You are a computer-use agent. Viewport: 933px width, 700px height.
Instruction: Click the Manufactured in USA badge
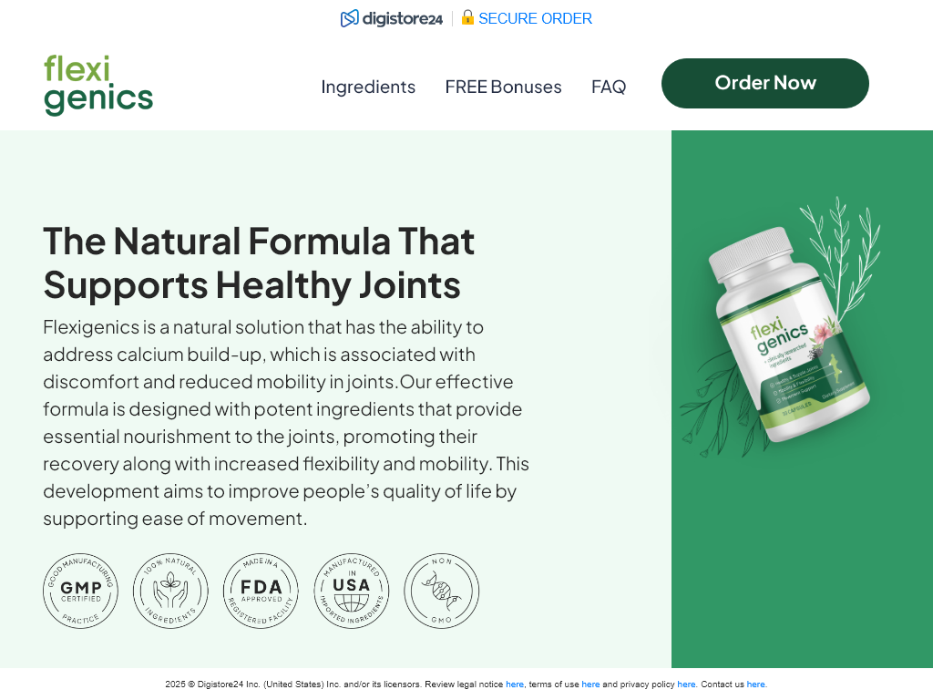351,591
